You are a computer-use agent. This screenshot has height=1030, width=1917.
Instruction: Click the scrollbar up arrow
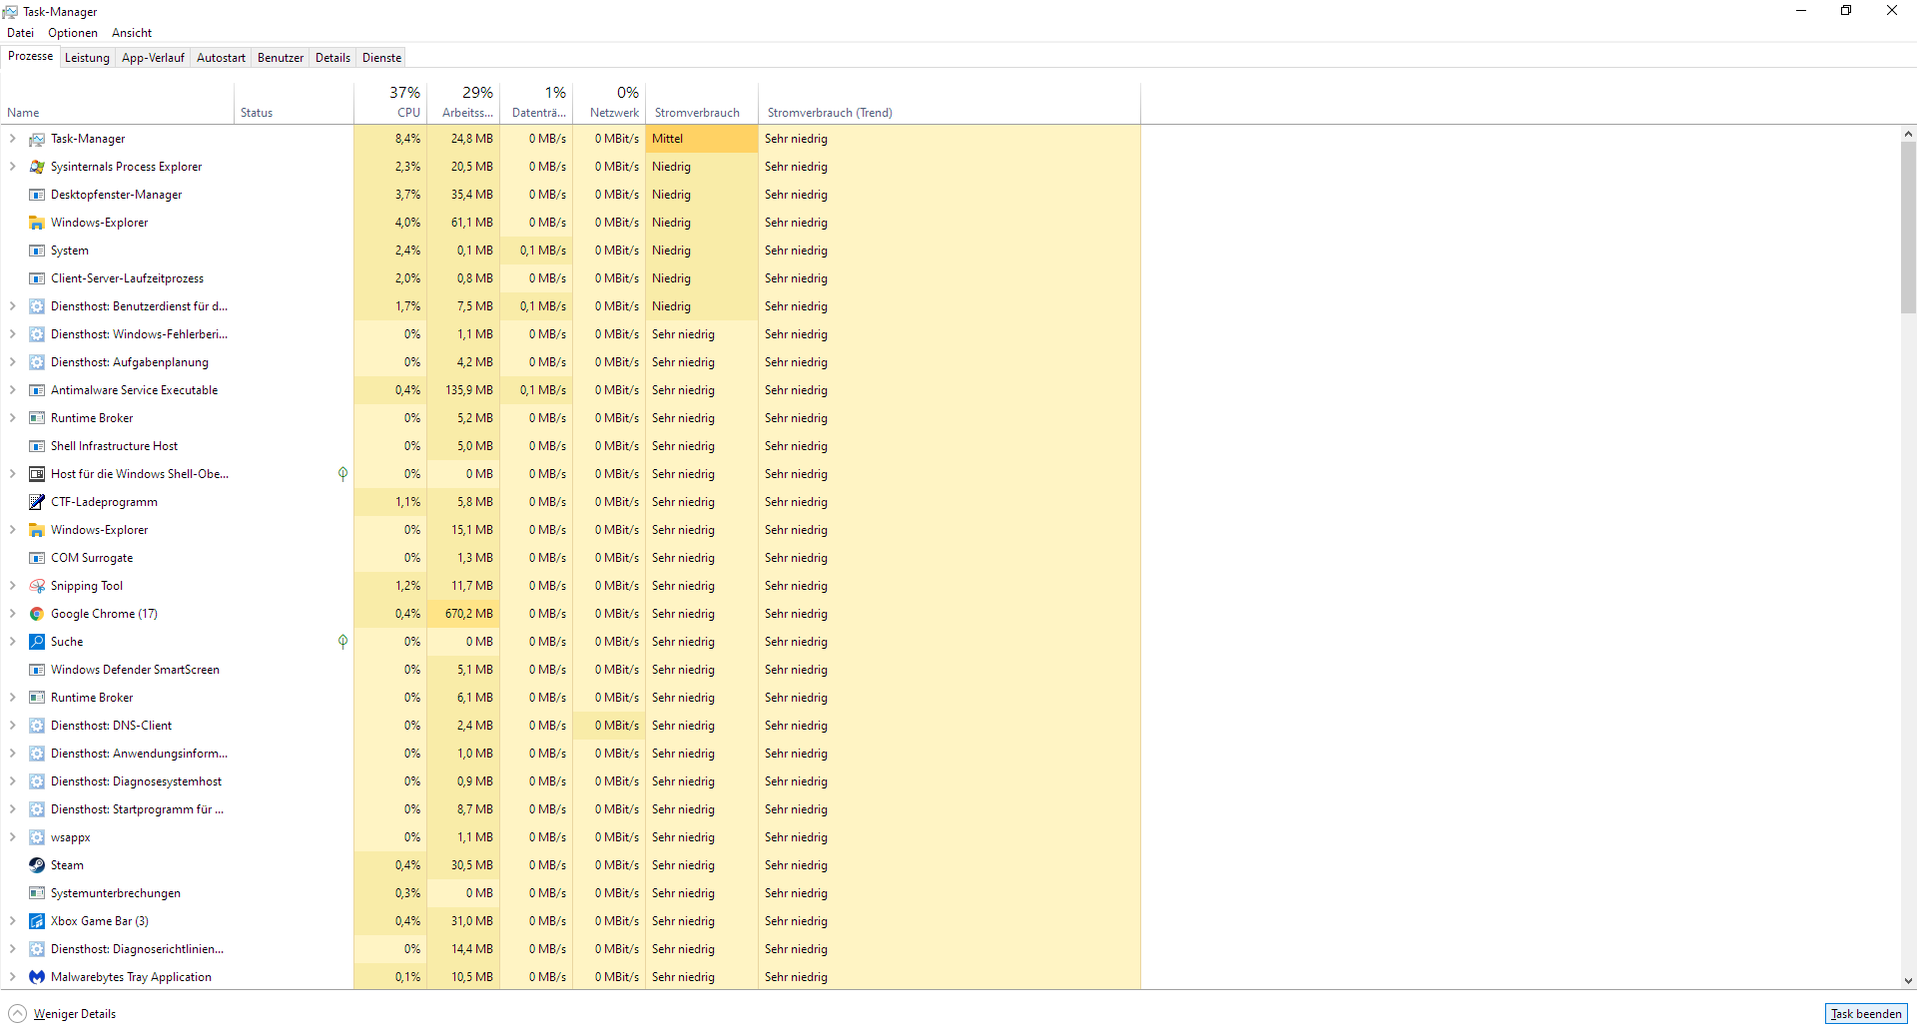[x=1908, y=134]
